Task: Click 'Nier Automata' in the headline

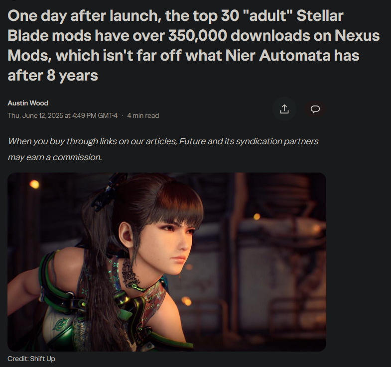Action: (277, 55)
